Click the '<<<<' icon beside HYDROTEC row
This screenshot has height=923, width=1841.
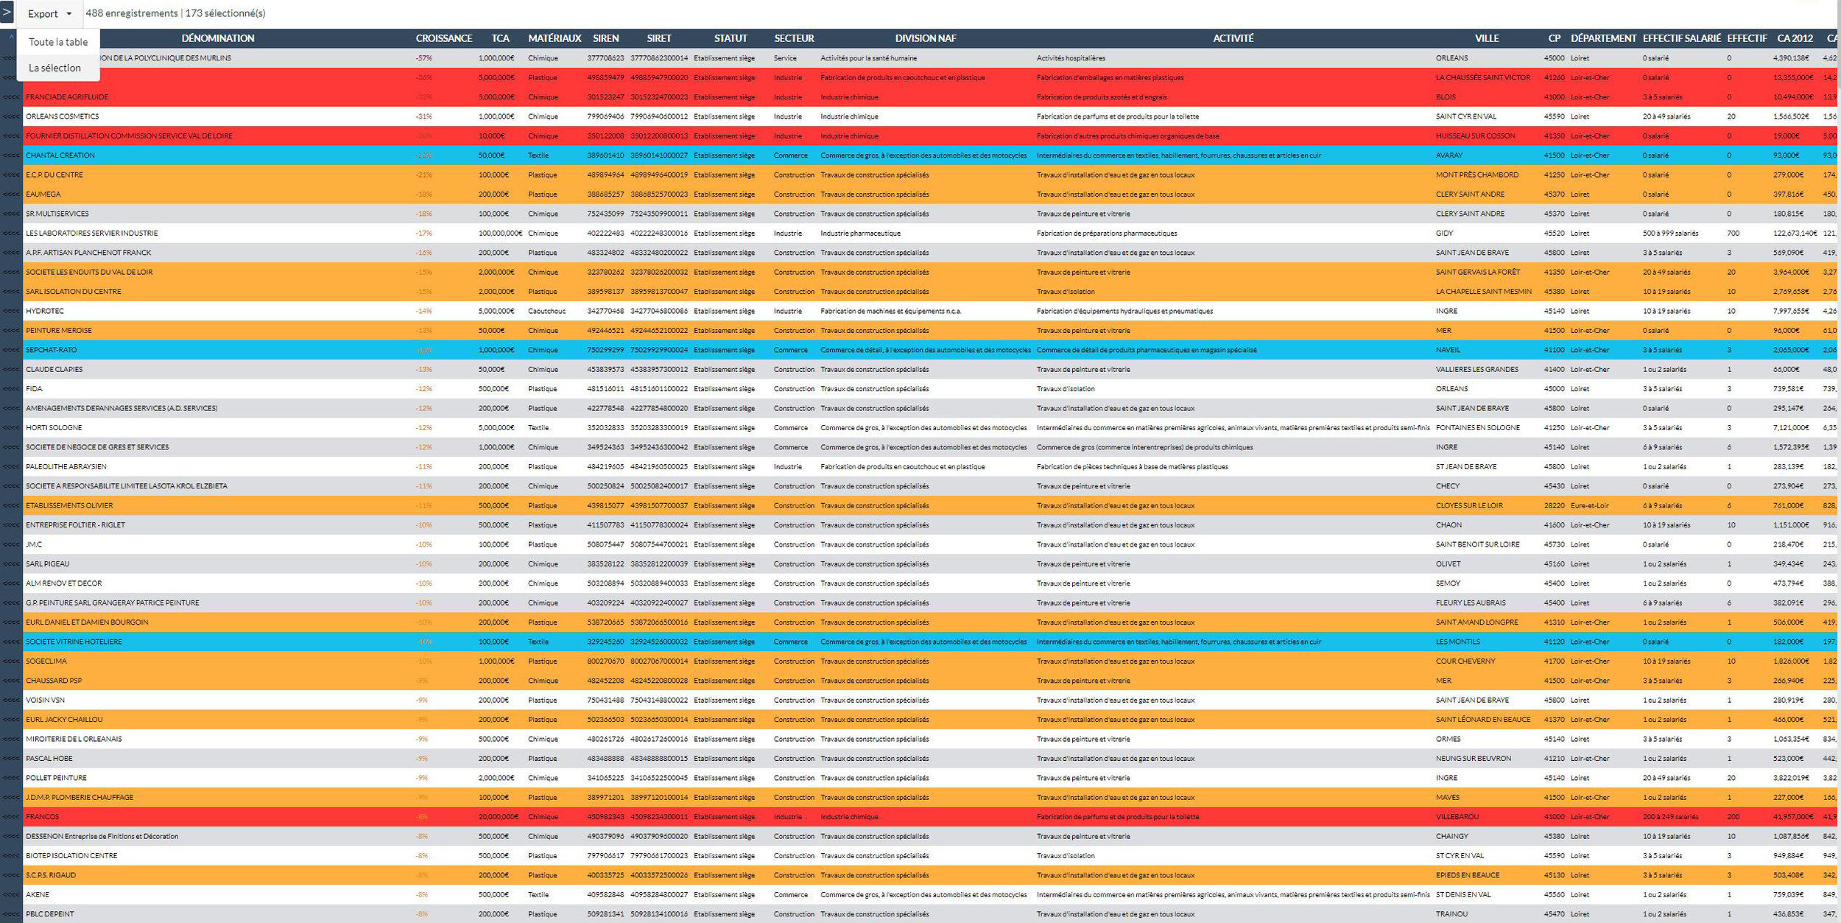tap(11, 311)
